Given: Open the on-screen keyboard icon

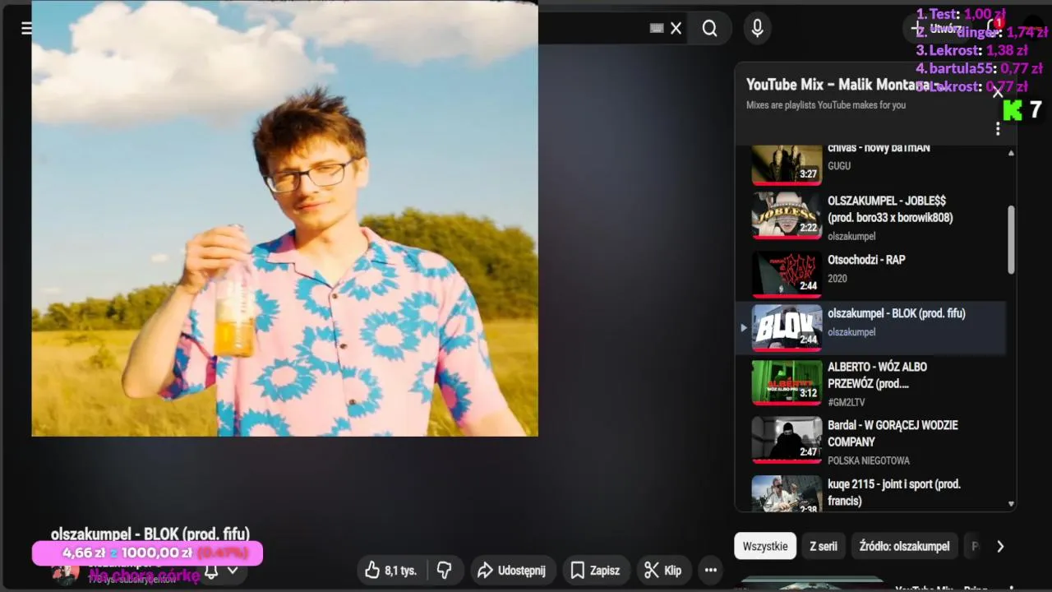Looking at the screenshot, I should tap(657, 29).
